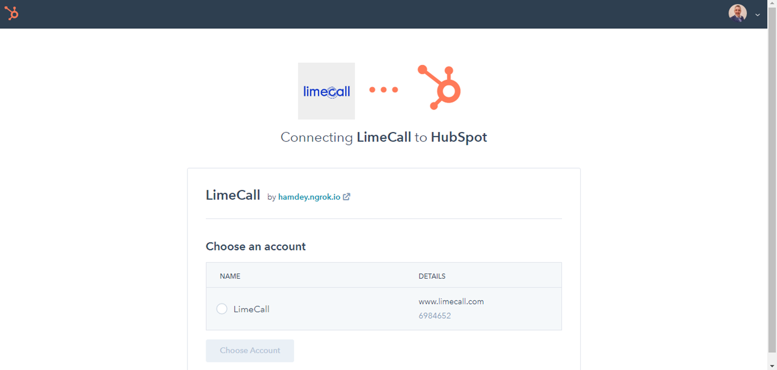This screenshot has height=370, width=777.
Task: Click the "Choose an account" heading
Action: click(256, 247)
